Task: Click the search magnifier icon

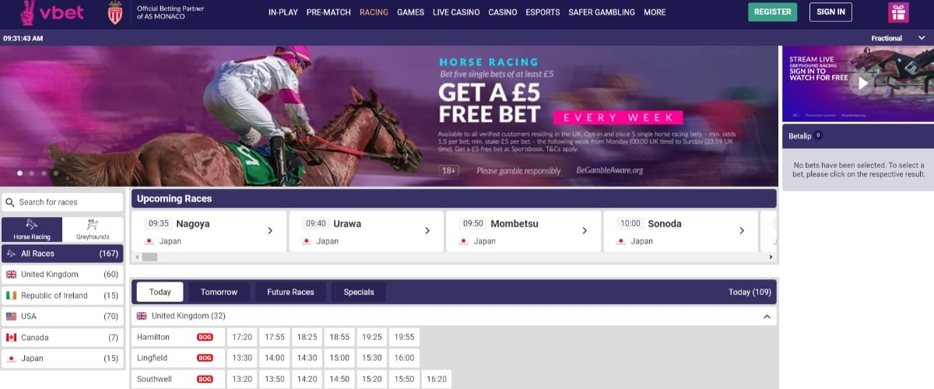Action: pos(10,202)
